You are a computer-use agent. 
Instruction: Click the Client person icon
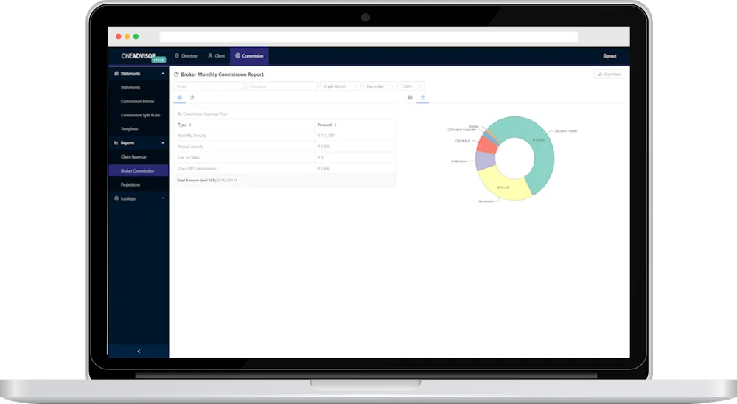[210, 55]
